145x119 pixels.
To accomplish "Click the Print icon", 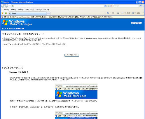I will (x=118, y=13).
